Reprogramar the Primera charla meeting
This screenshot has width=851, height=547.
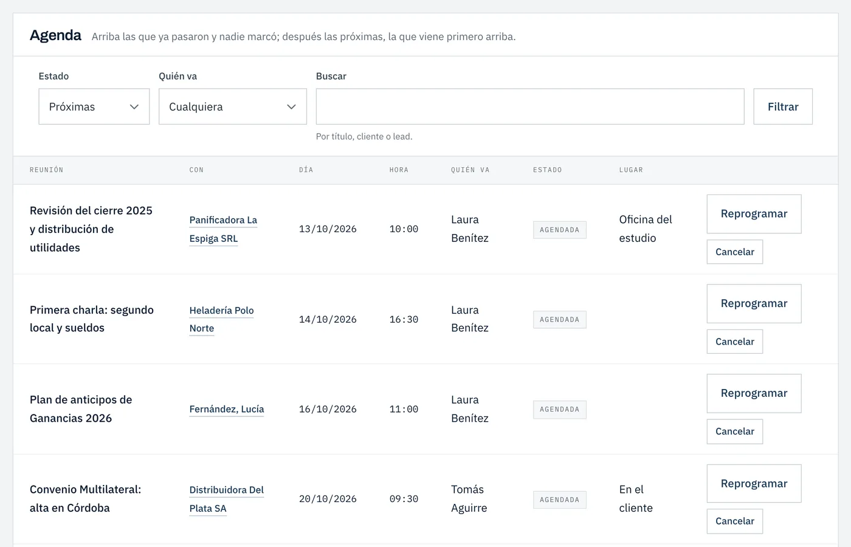754,304
